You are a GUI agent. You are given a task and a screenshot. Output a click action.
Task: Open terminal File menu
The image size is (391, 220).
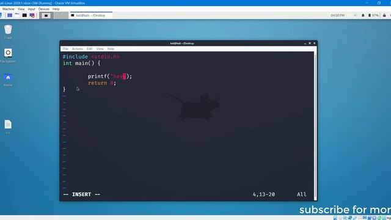tap(65, 49)
